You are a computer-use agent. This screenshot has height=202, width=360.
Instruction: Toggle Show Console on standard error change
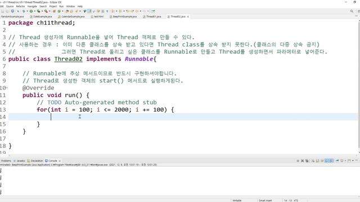(x=331, y=161)
